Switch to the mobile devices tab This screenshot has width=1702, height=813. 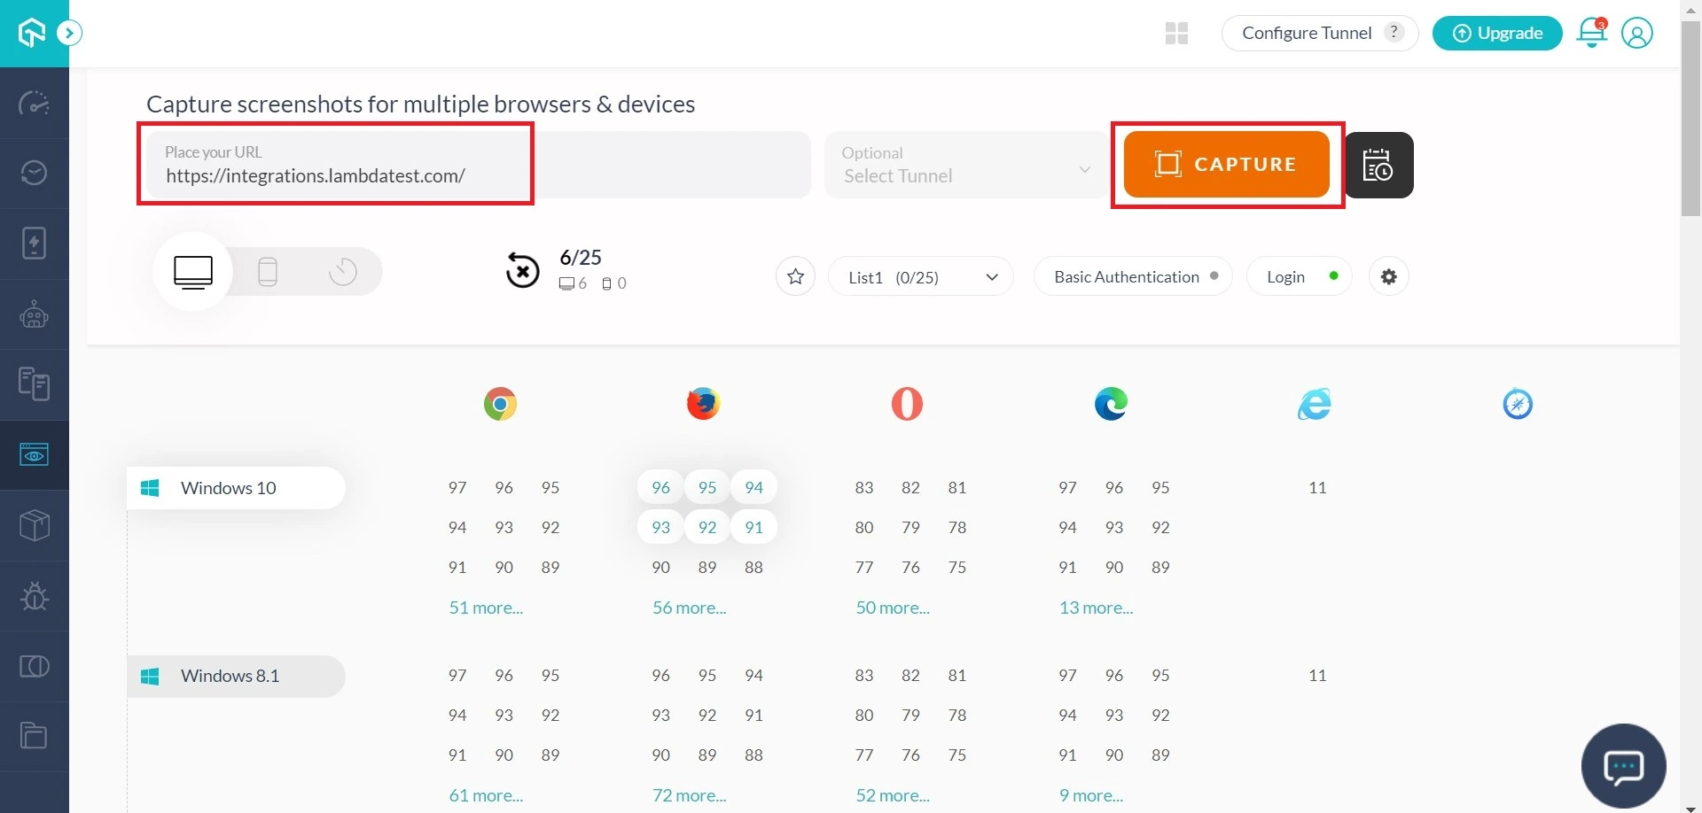[268, 271]
